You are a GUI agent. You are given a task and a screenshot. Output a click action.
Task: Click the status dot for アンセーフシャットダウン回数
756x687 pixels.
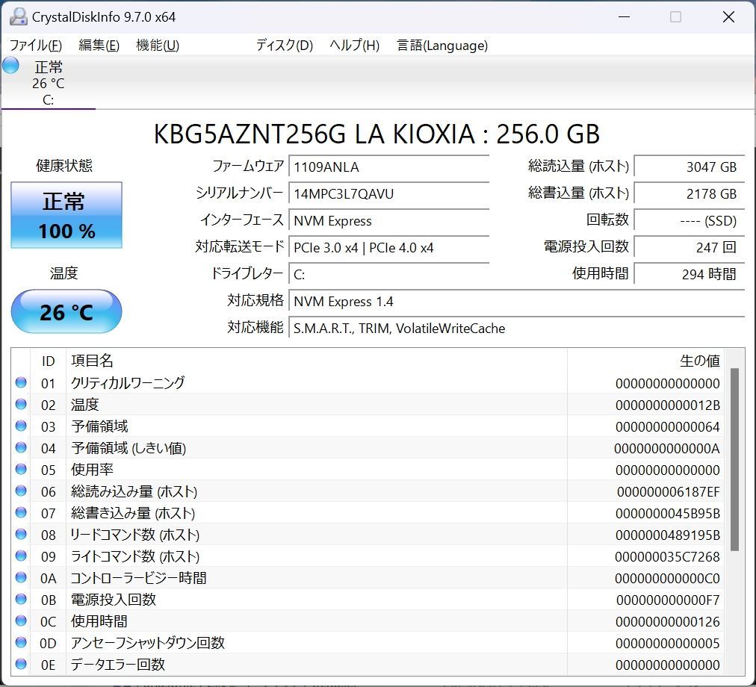coord(21,643)
